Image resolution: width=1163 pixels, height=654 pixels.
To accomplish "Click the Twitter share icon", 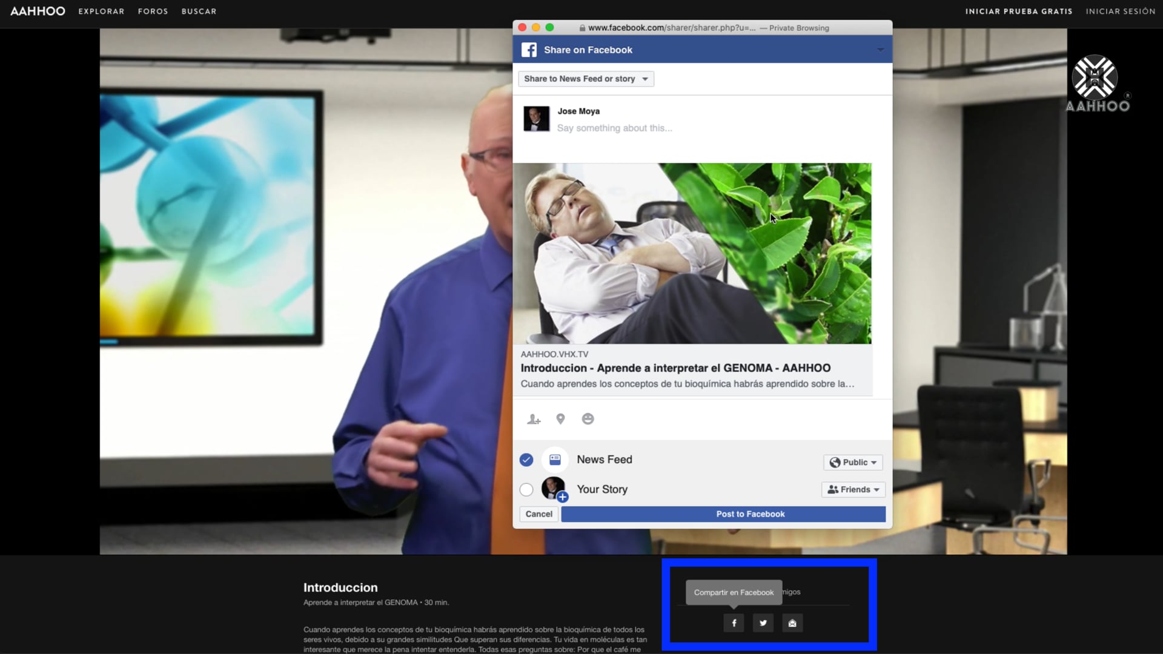I will [x=763, y=623].
